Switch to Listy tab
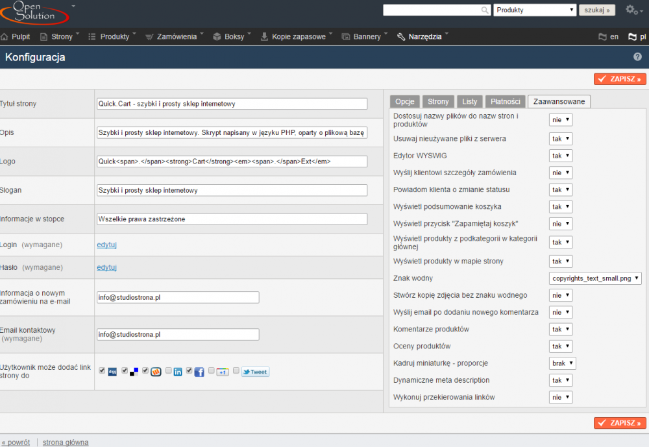The image size is (649, 447). point(469,101)
